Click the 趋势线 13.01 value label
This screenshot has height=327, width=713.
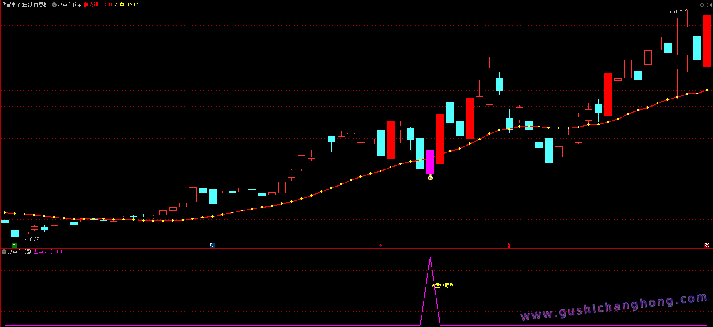click(x=98, y=5)
